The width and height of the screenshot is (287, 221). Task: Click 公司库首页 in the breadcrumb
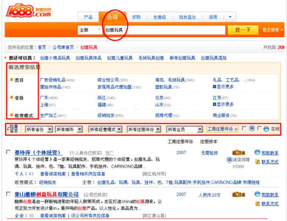point(63,47)
